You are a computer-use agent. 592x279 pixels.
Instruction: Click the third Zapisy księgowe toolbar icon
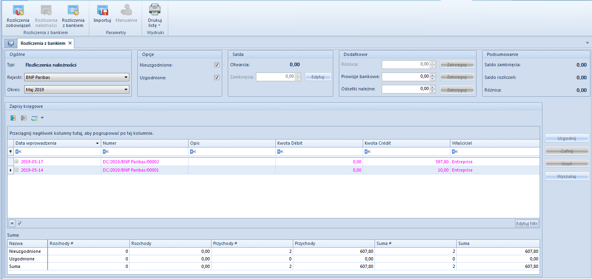click(35, 118)
